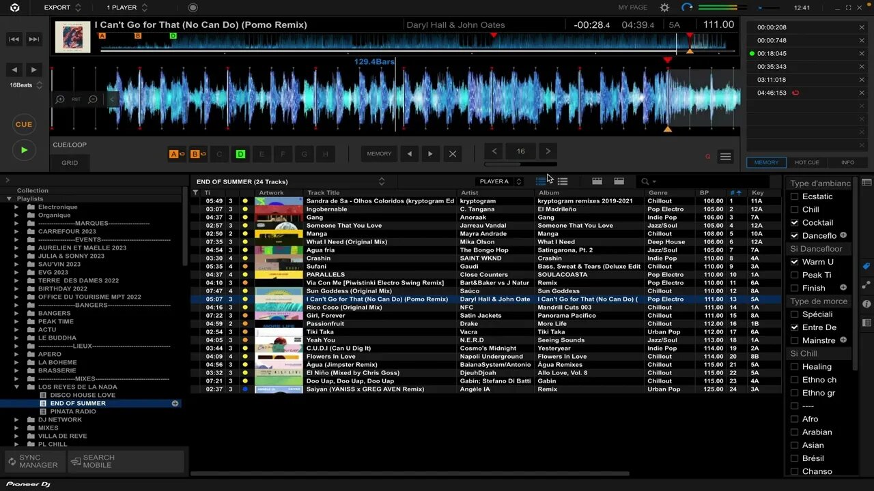Jump to memory cue 03:11:018
The height and width of the screenshot is (491, 874).
click(772, 80)
